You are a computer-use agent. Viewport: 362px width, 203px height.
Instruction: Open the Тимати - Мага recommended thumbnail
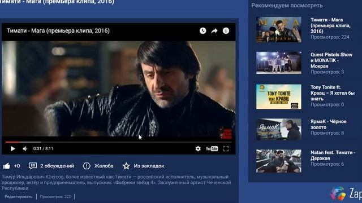[x=279, y=29]
